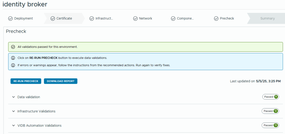The image size is (285, 134).
Task: Expand the Data validation section chevron
Action: pyautogui.click(x=13, y=97)
